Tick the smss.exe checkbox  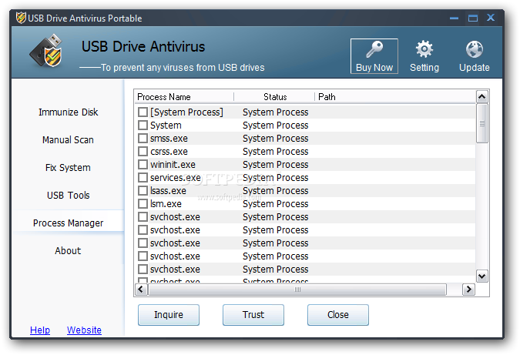(143, 138)
